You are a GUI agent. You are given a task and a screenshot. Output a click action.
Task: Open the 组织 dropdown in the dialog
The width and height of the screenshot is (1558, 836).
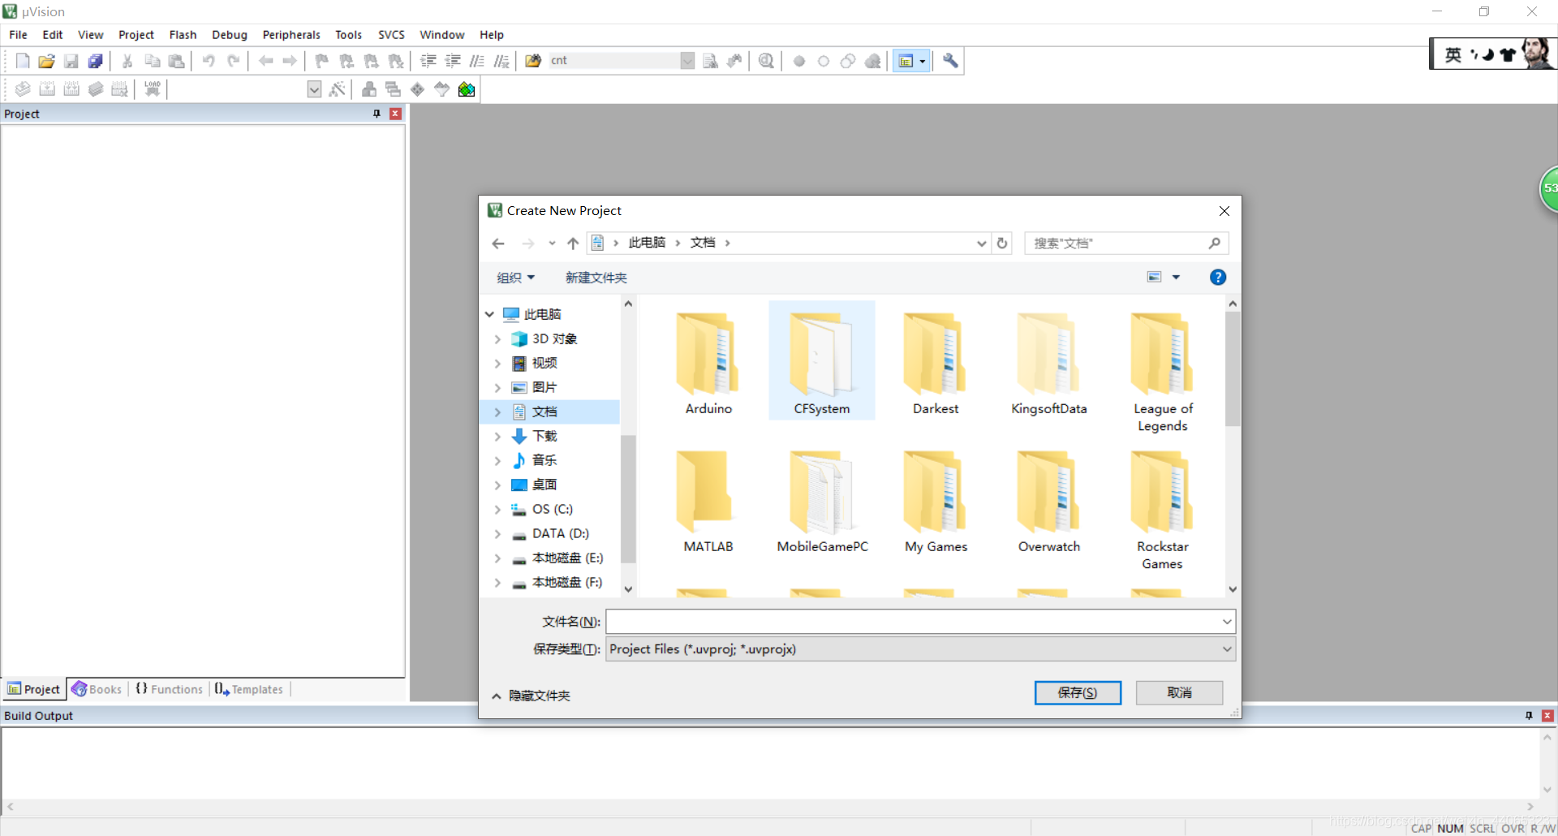[516, 278]
